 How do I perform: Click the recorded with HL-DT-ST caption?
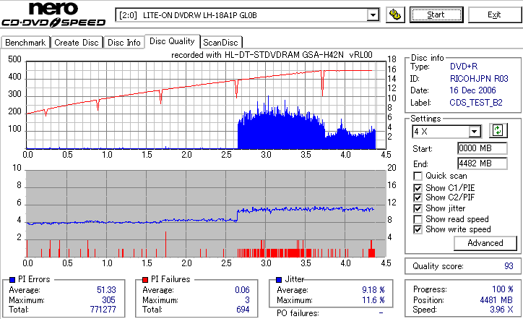pyautogui.click(x=272, y=55)
